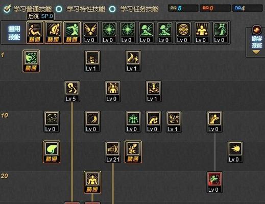Click the point counter showing 4
The image size is (265, 204).
[x=247, y=8]
